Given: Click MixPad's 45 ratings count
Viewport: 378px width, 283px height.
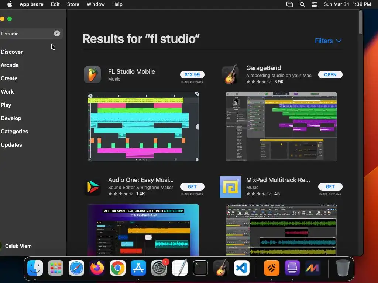Looking at the screenshot, I should coord(277,194).
